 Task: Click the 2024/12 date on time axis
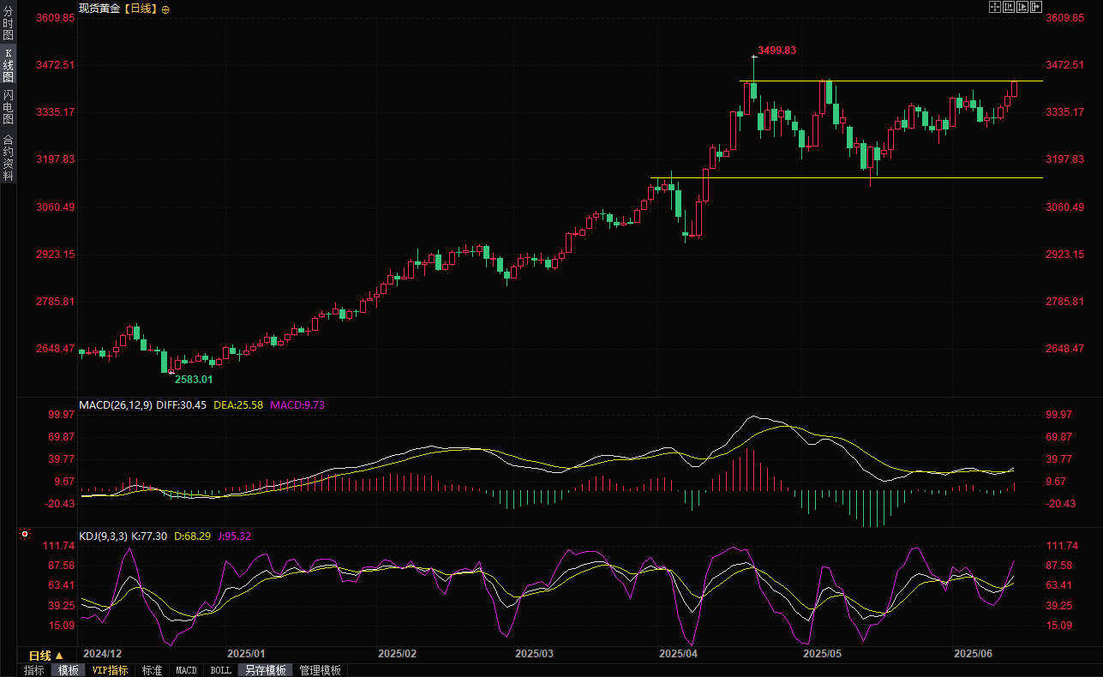(104, 653)
